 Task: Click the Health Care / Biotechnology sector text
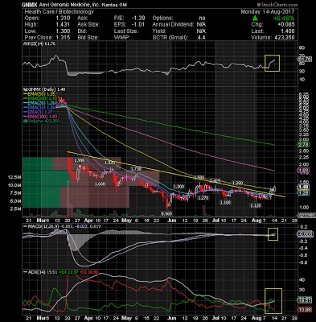point(60,12)
